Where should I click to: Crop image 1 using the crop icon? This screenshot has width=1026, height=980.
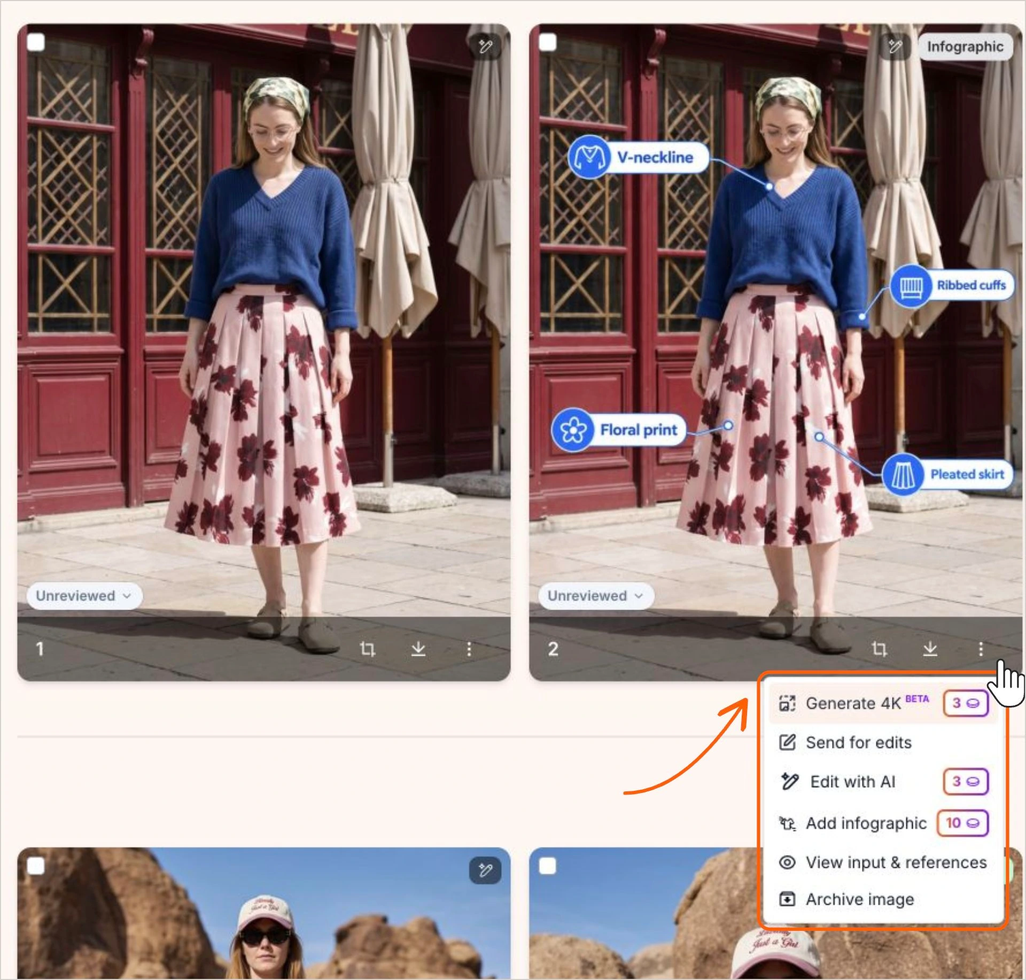click(x=368, y=649)
